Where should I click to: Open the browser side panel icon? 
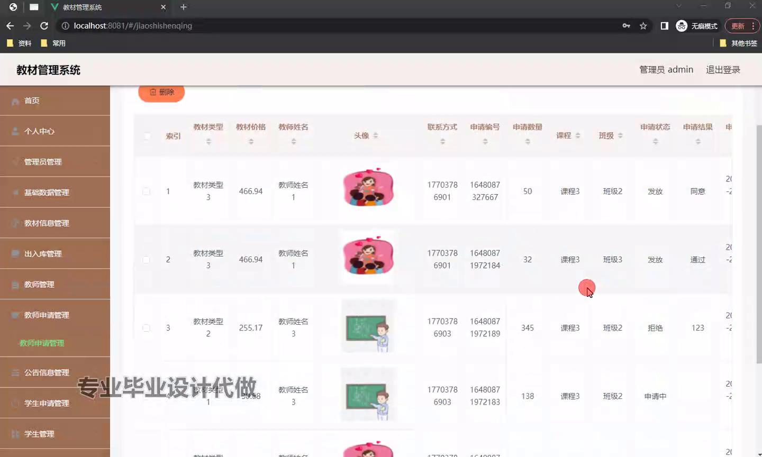[x=665, y=25]
